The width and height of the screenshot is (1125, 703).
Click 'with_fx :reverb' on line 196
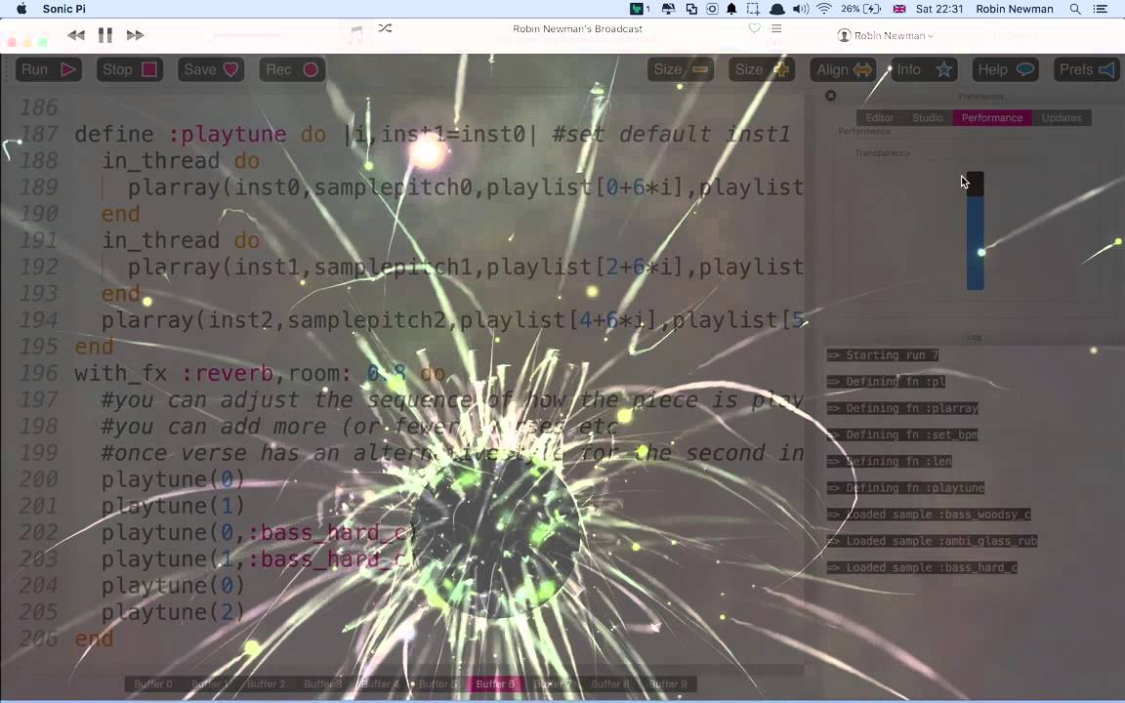click(x=174, y=373)
